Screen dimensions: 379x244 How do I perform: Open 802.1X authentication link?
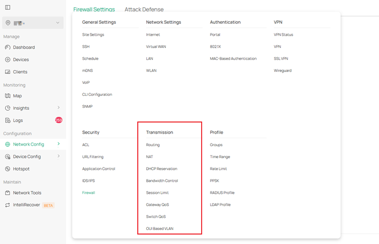point(215,47)
